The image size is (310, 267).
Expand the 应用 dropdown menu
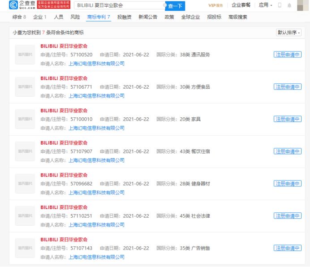click(265, 5)
